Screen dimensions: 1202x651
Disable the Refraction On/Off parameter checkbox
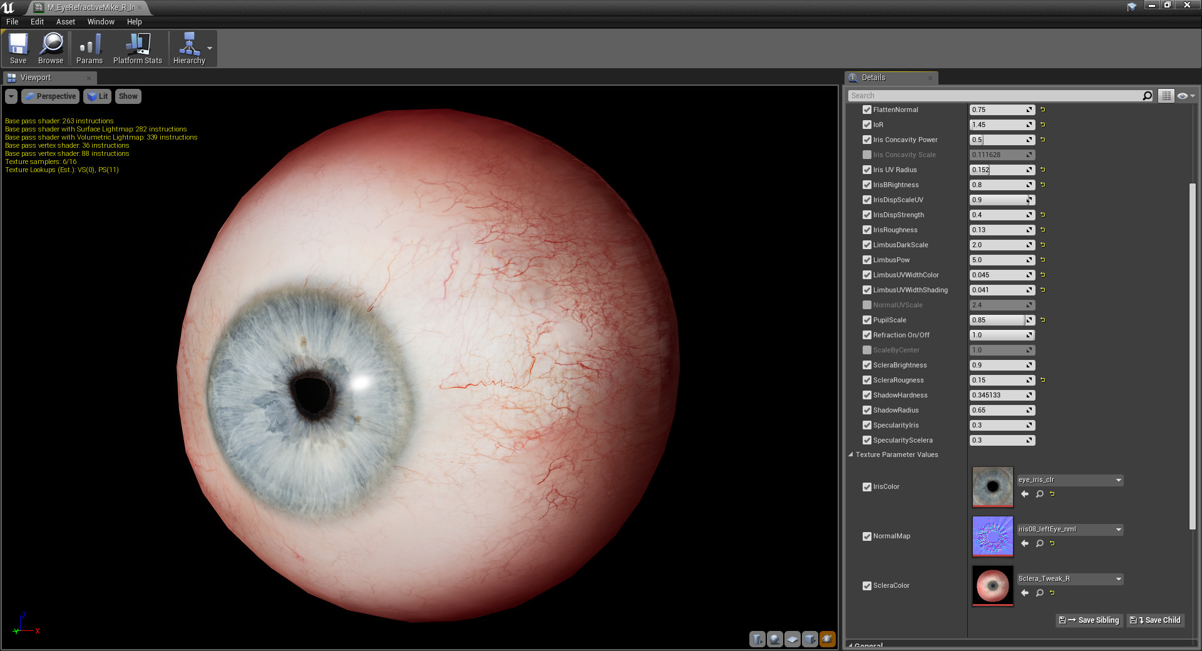coord(867,335)
